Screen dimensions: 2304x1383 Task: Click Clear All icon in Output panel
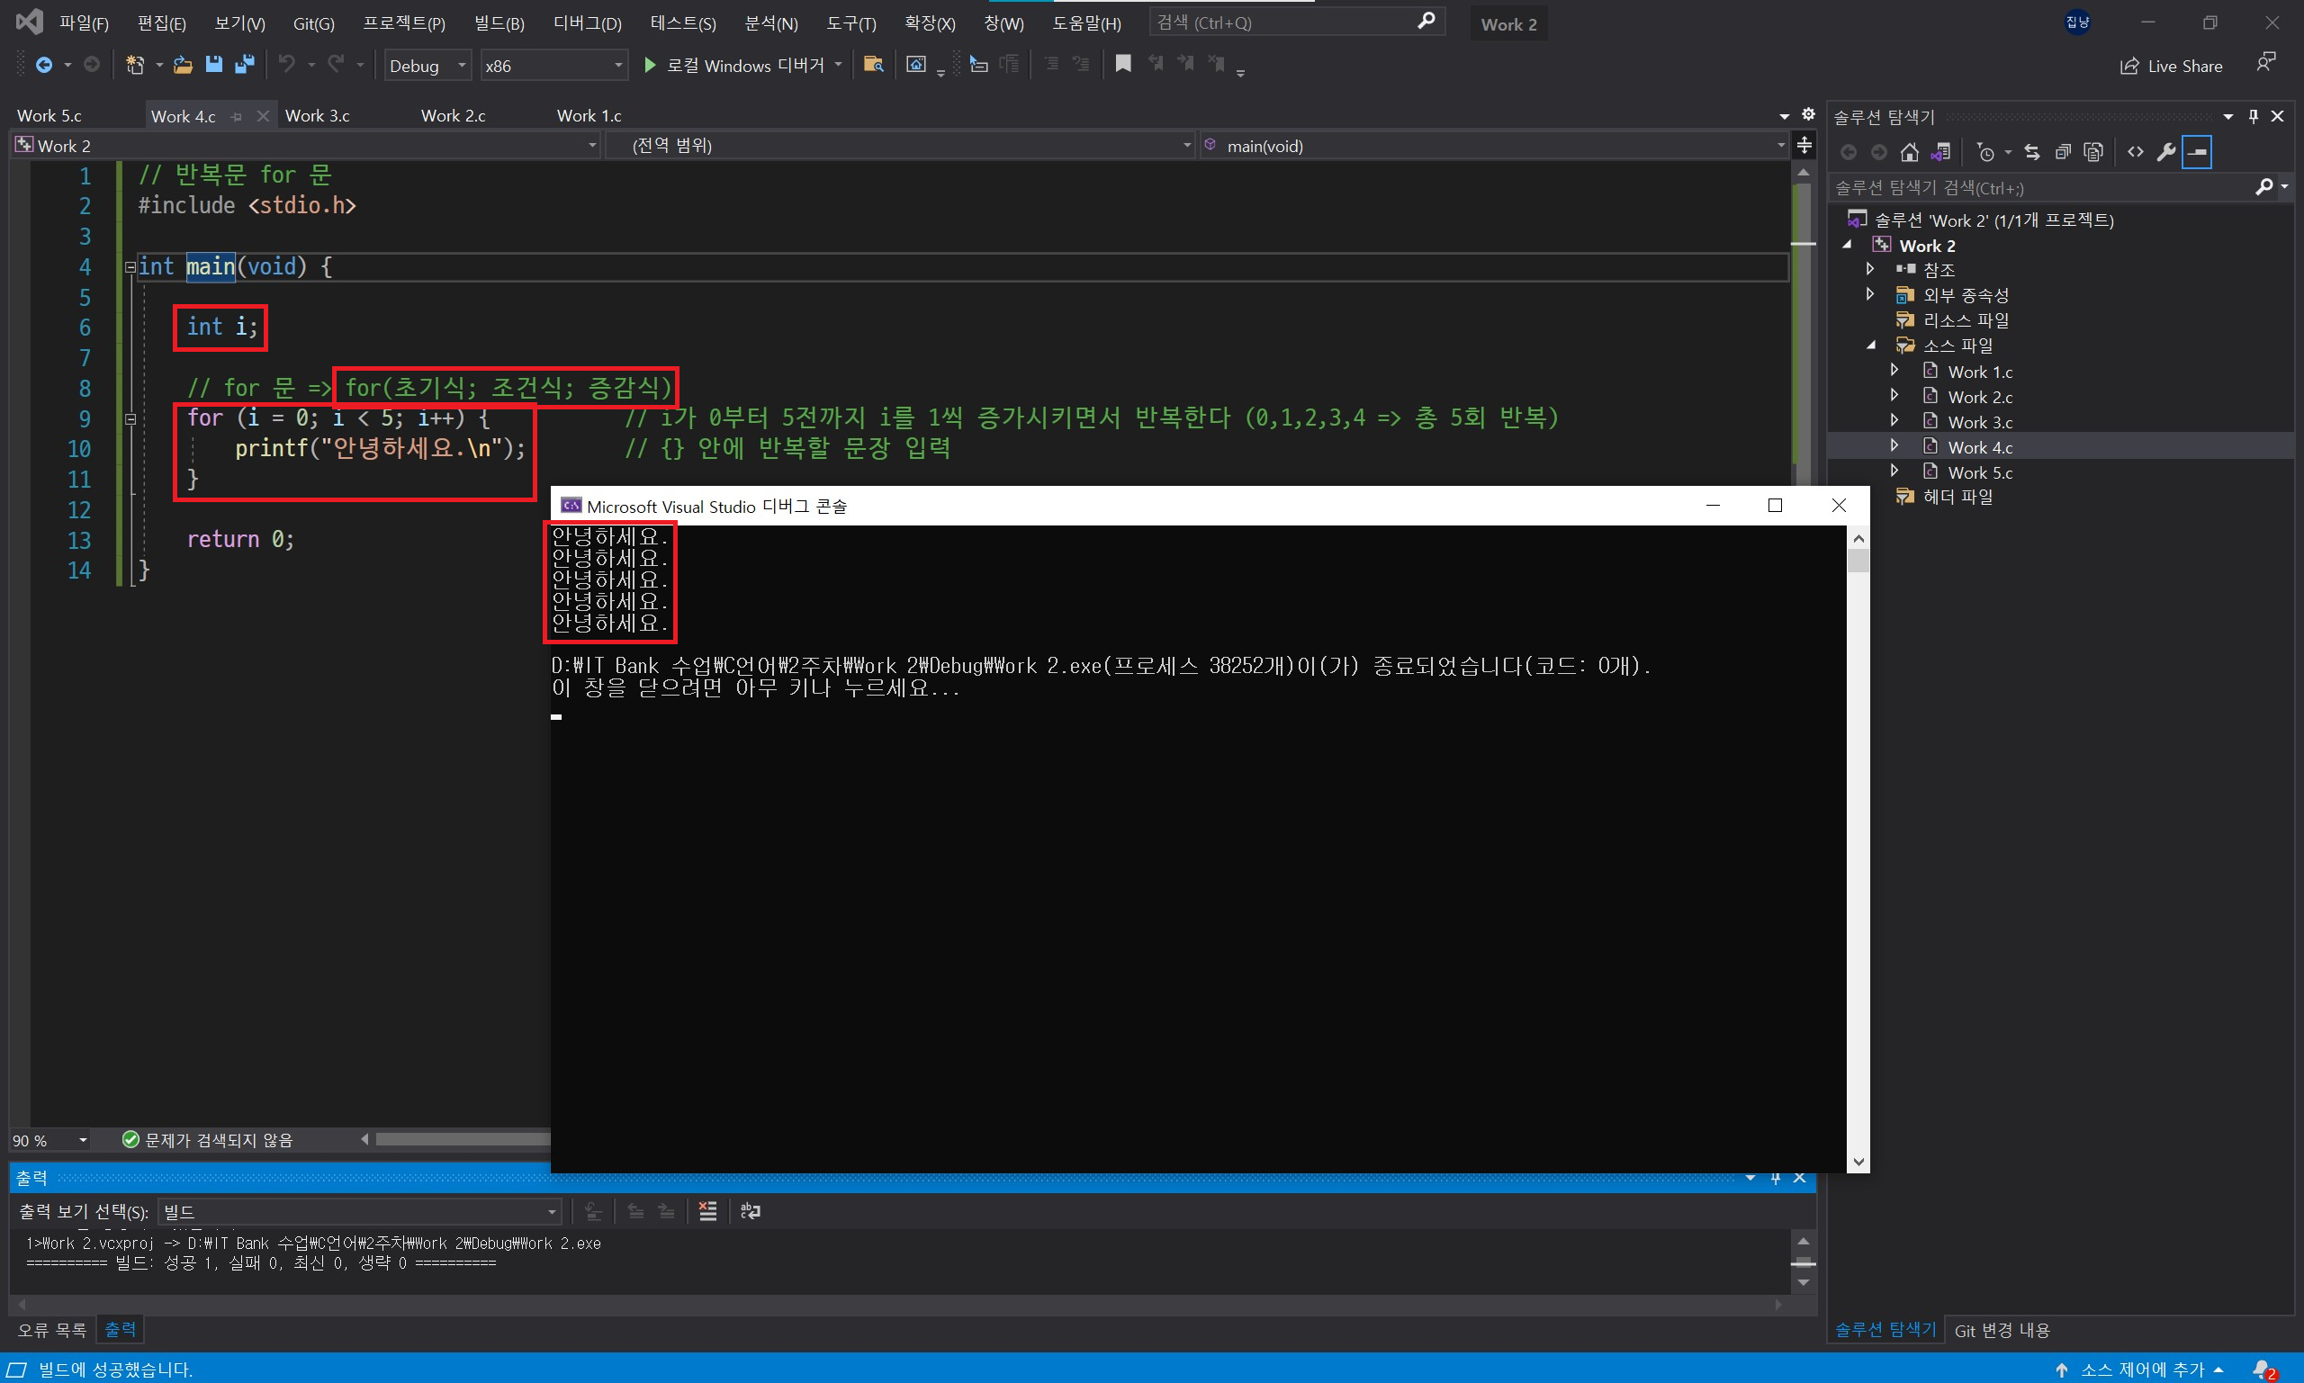[x=707, y=1210]
